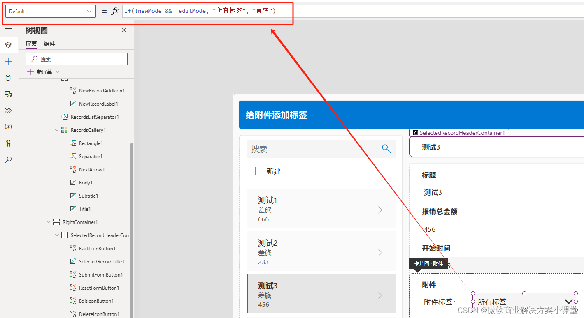Click the tree view 搜索 box
The image size is (584, 318).
(x=77, y=59)
